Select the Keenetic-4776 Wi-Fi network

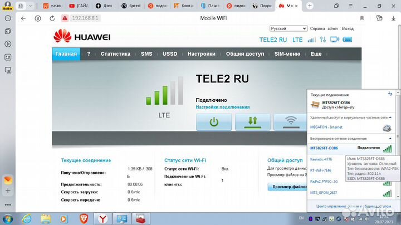321,159
